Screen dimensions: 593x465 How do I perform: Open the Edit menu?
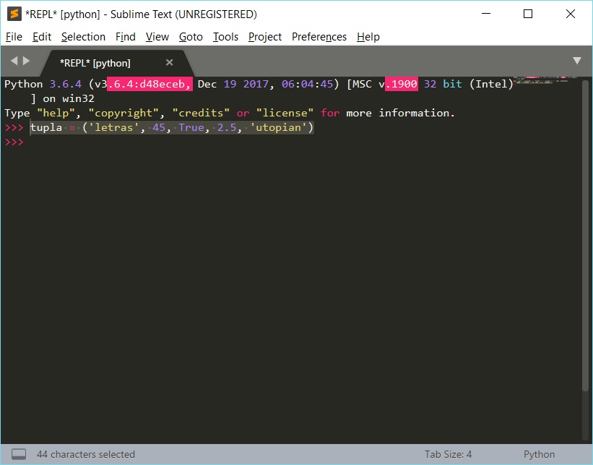(42, 37)
